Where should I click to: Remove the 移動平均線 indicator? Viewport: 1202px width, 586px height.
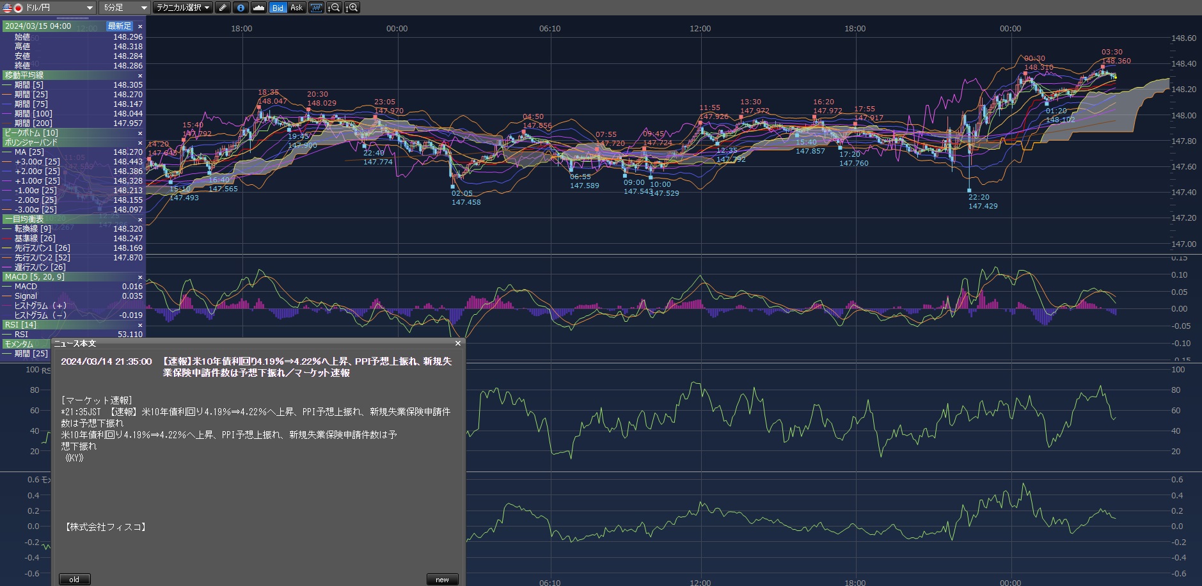140,75
